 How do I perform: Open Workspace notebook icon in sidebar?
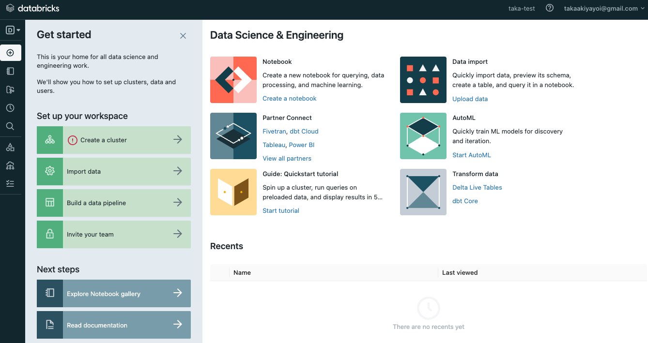(10, 71)
